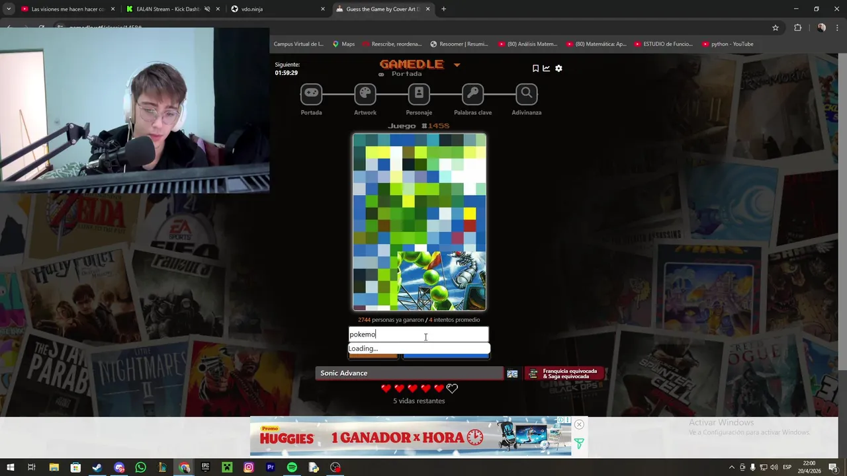Open the volume control in the tray
This screenshot has height=476, width=847.
click(x=774, y=467)
